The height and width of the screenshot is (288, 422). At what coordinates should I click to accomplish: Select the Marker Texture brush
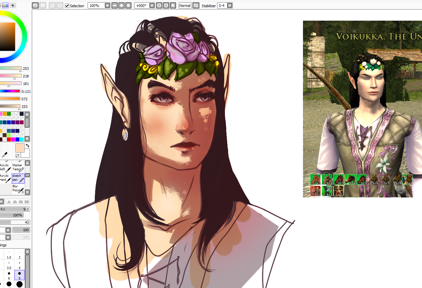click(x=18, y=168)
